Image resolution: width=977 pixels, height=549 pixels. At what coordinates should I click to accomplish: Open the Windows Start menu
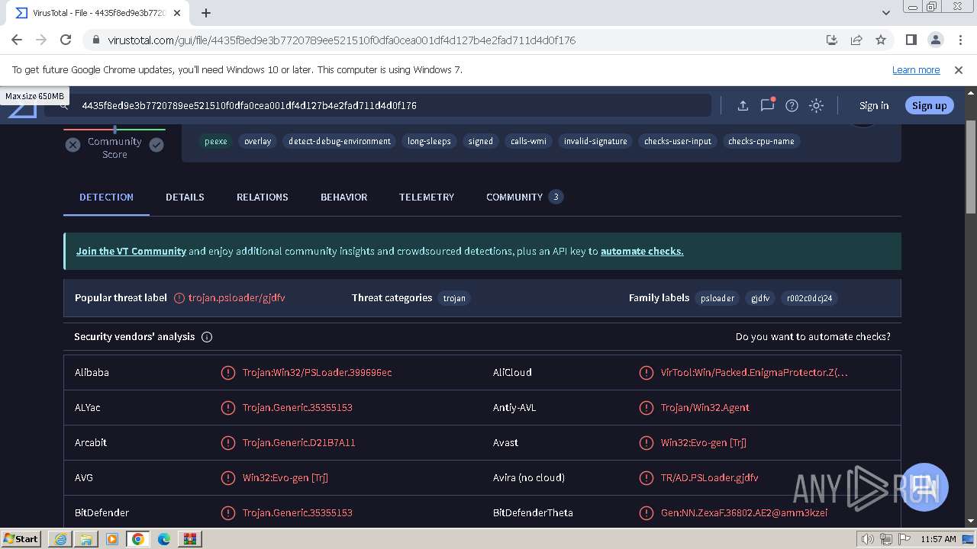[x=21, y=539]
